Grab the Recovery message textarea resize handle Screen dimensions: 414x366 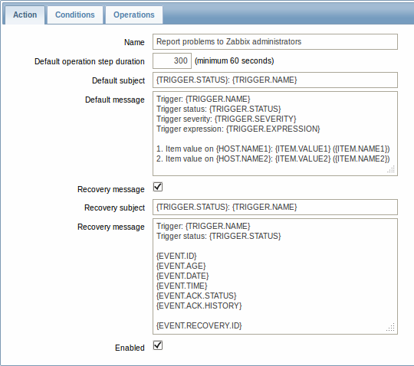pos(391,328)
